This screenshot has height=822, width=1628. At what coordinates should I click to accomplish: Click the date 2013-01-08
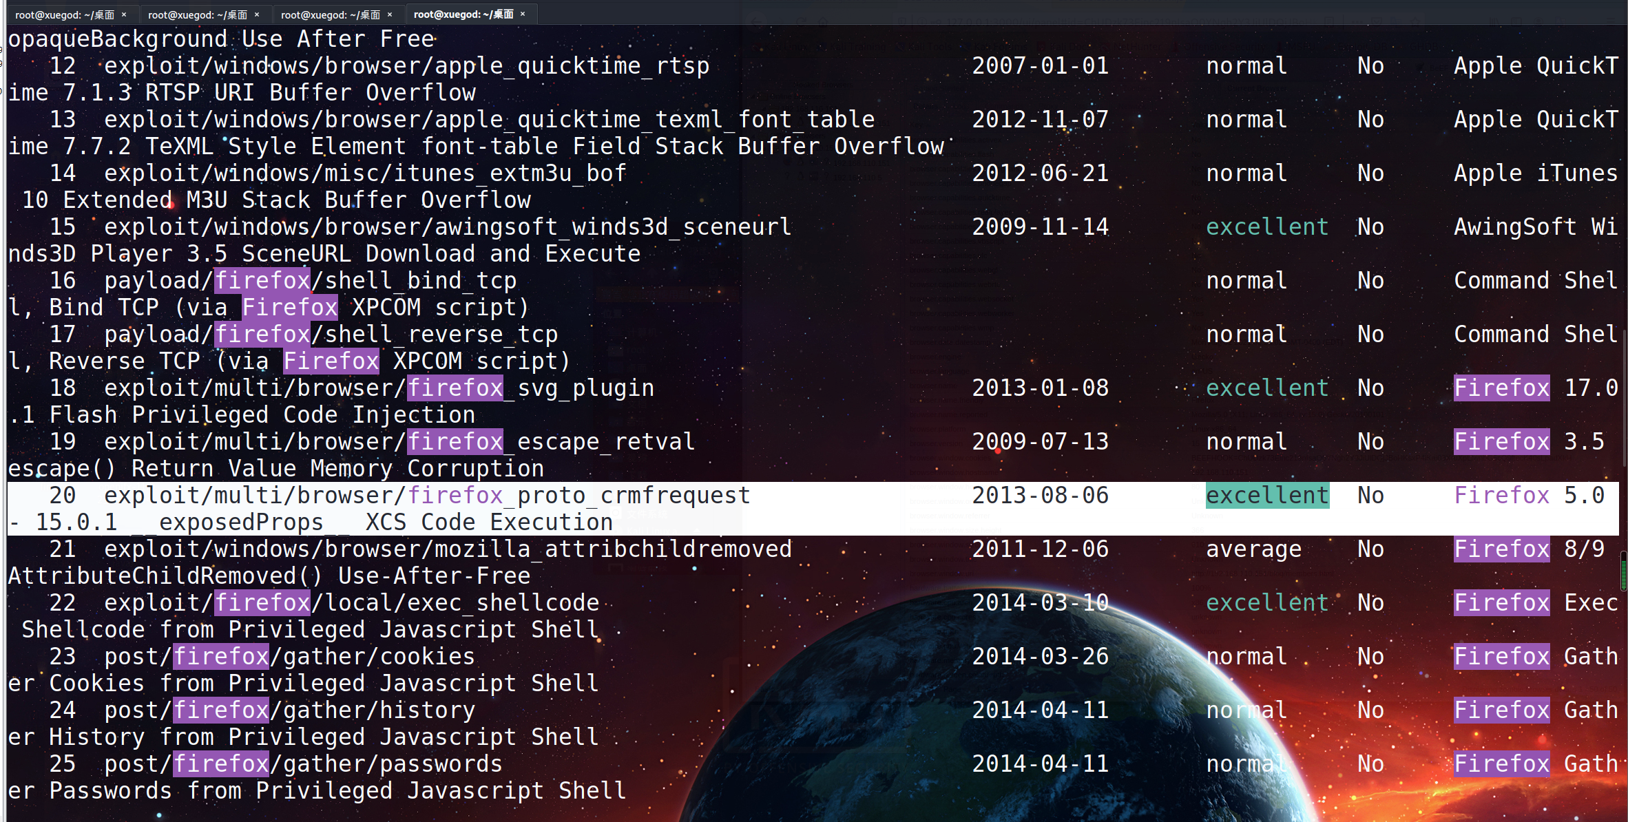pyautogui.click(x=1040, y=388)
